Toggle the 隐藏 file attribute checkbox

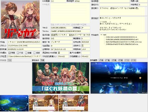tap(26, 53)
